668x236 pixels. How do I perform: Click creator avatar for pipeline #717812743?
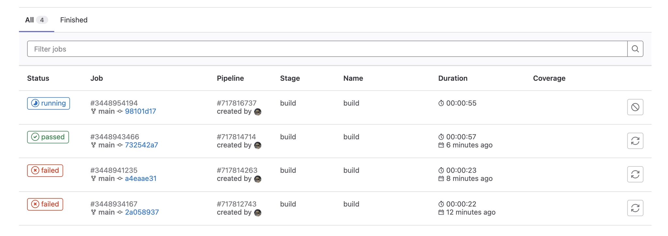(258, 212)
